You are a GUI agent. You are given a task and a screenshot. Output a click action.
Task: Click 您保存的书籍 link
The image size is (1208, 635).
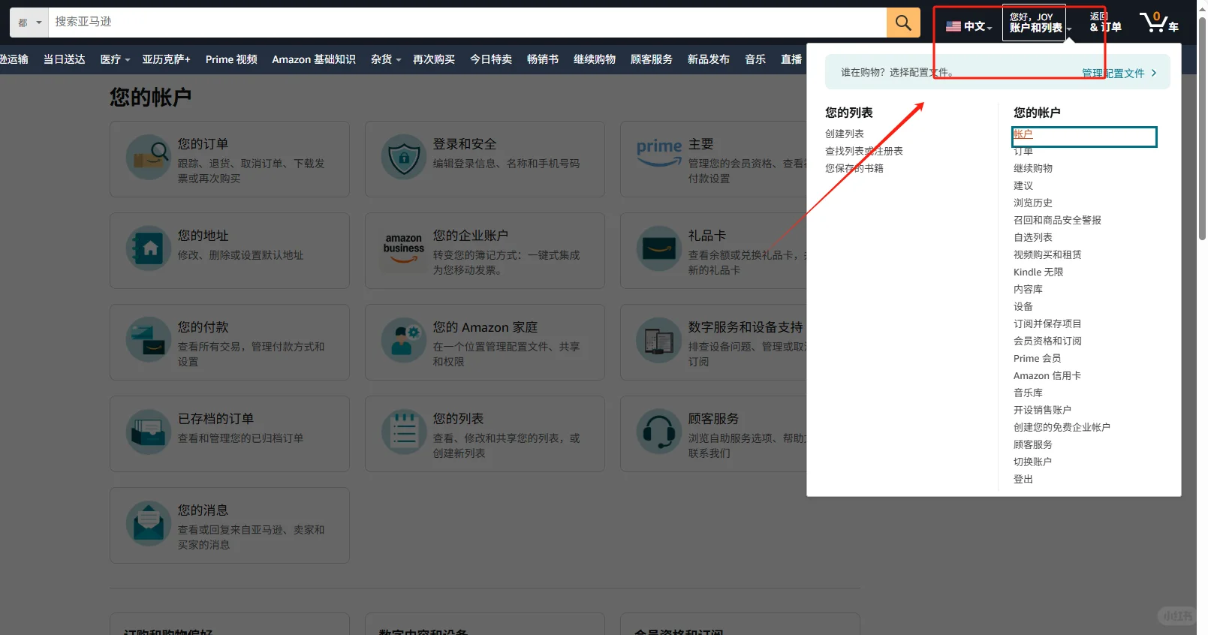854,168
